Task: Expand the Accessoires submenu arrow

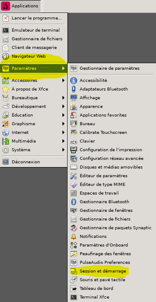Action: [63, 80]
